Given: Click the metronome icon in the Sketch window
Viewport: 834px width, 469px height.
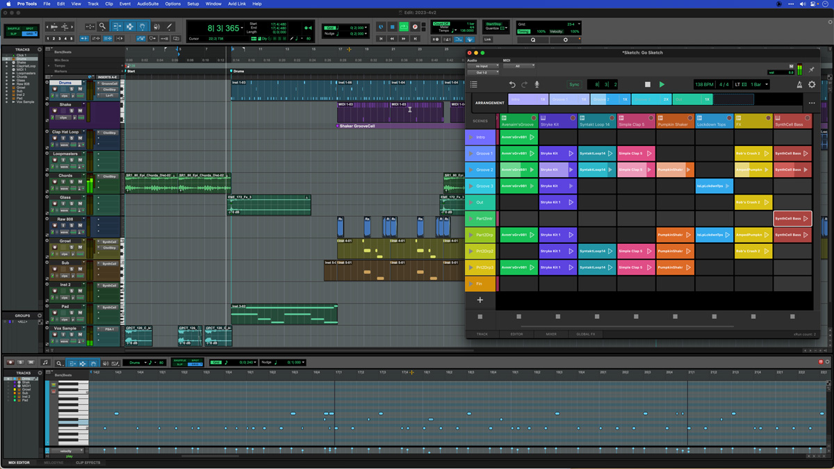Looking at the screenshot, I should click(798, 84).
